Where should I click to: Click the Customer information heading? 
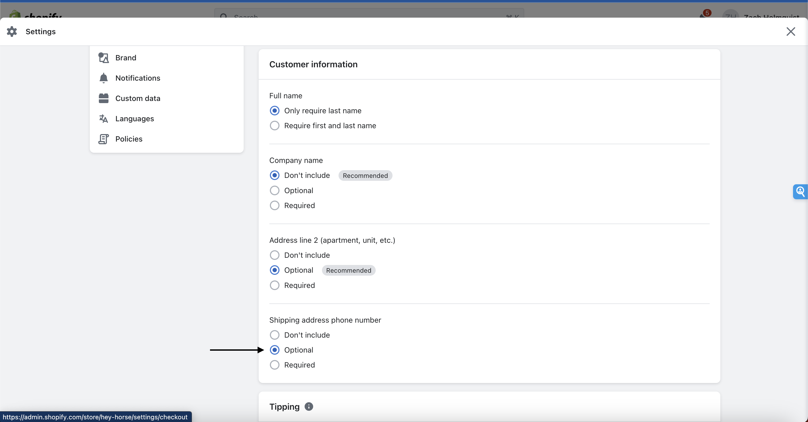tap(313, 64)
